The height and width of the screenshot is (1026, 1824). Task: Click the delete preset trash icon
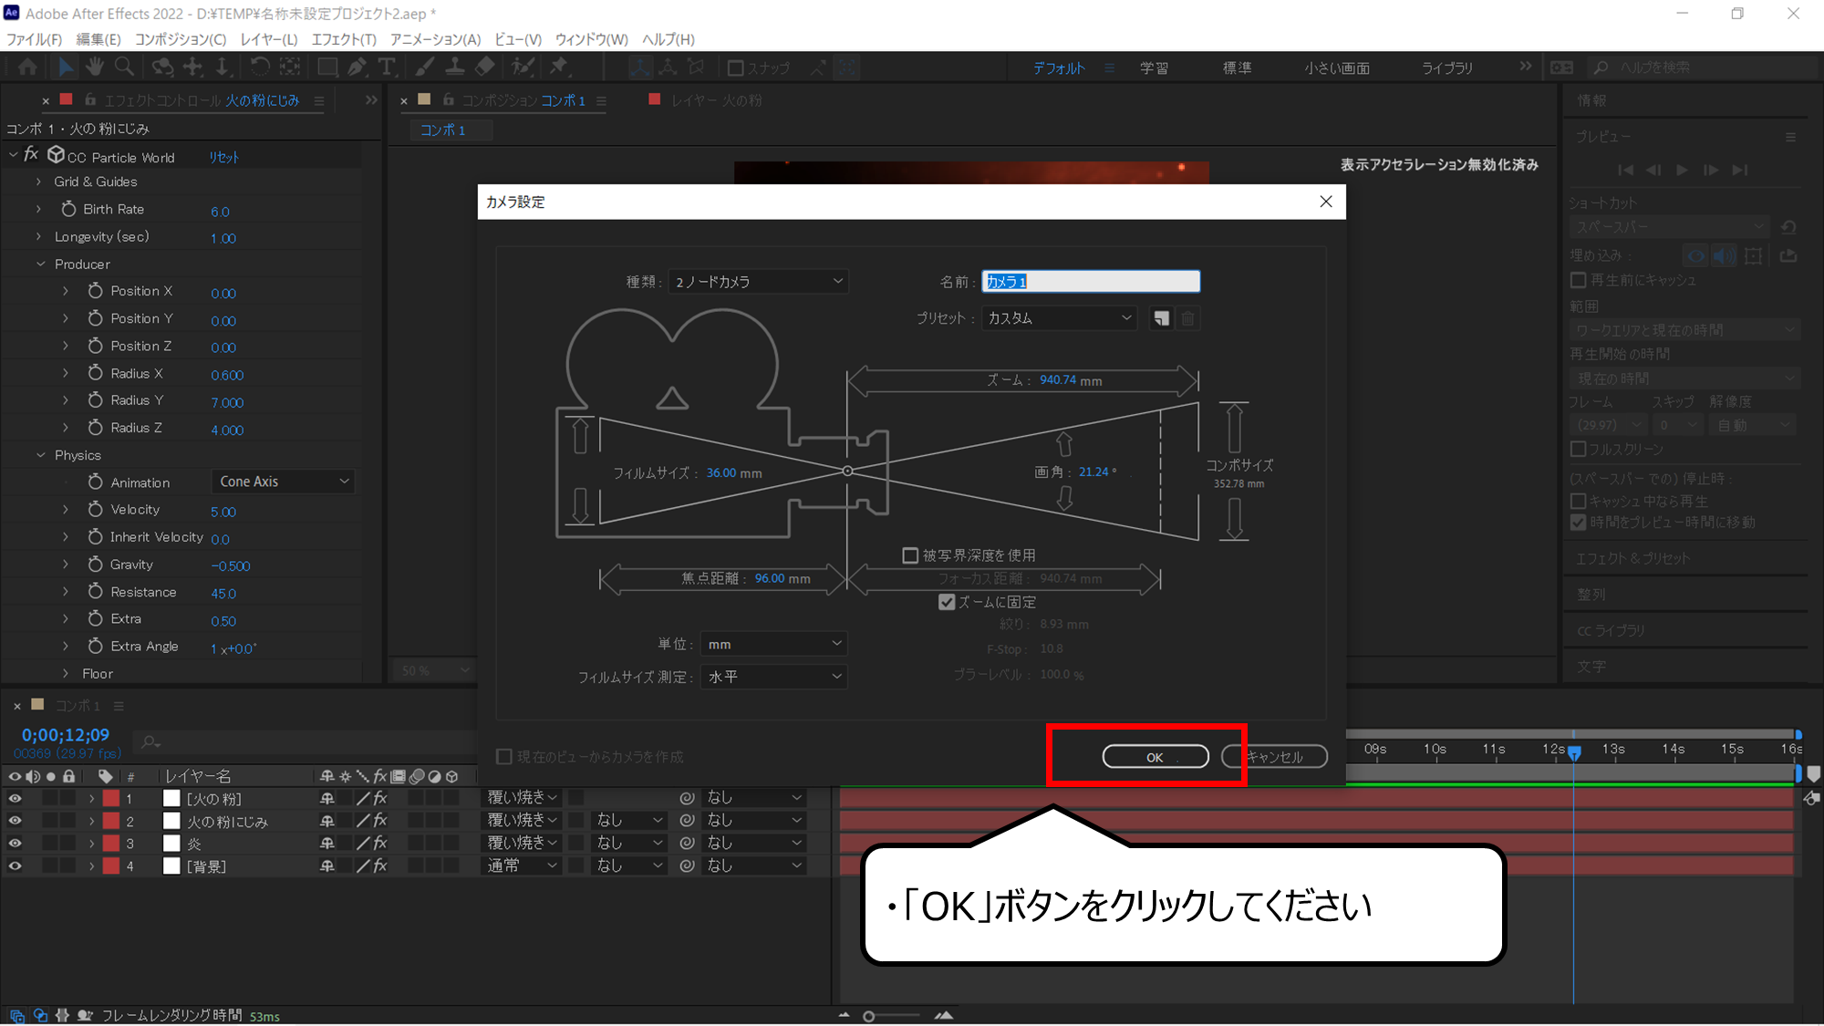pyautogui.click(x=1188, y=318)
